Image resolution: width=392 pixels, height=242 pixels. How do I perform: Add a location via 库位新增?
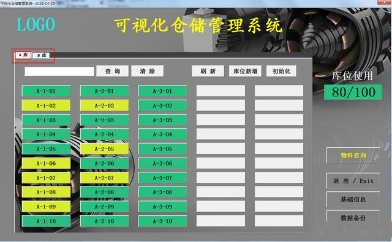click(245, 71)
